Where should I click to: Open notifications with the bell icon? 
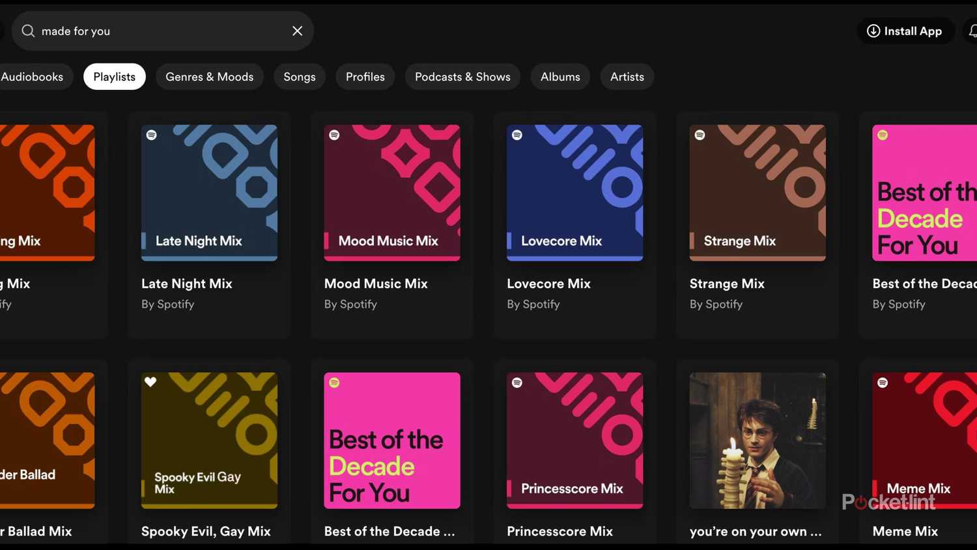973,31
